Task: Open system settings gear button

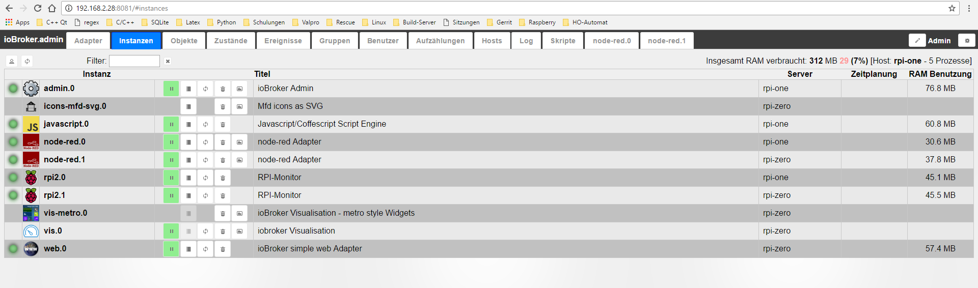Action: 967,41
